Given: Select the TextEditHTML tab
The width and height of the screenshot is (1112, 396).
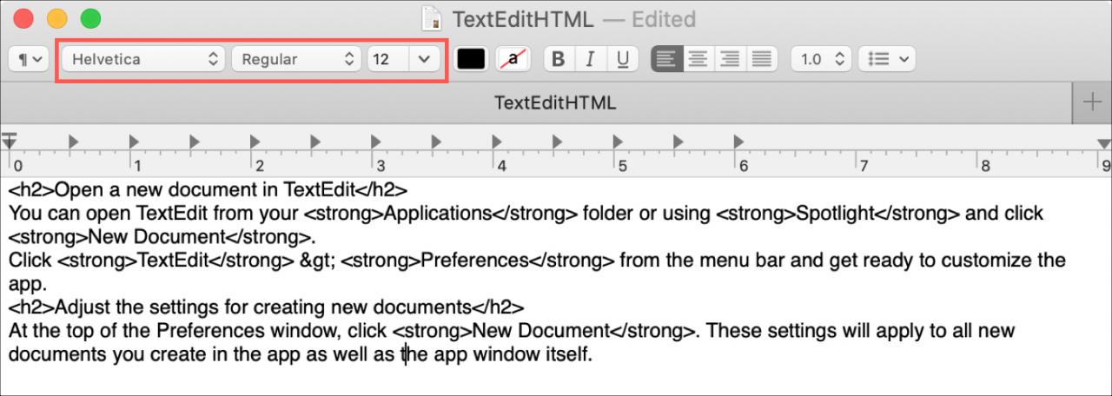Looking at the screenshot, I should click(x=555, y=102).
